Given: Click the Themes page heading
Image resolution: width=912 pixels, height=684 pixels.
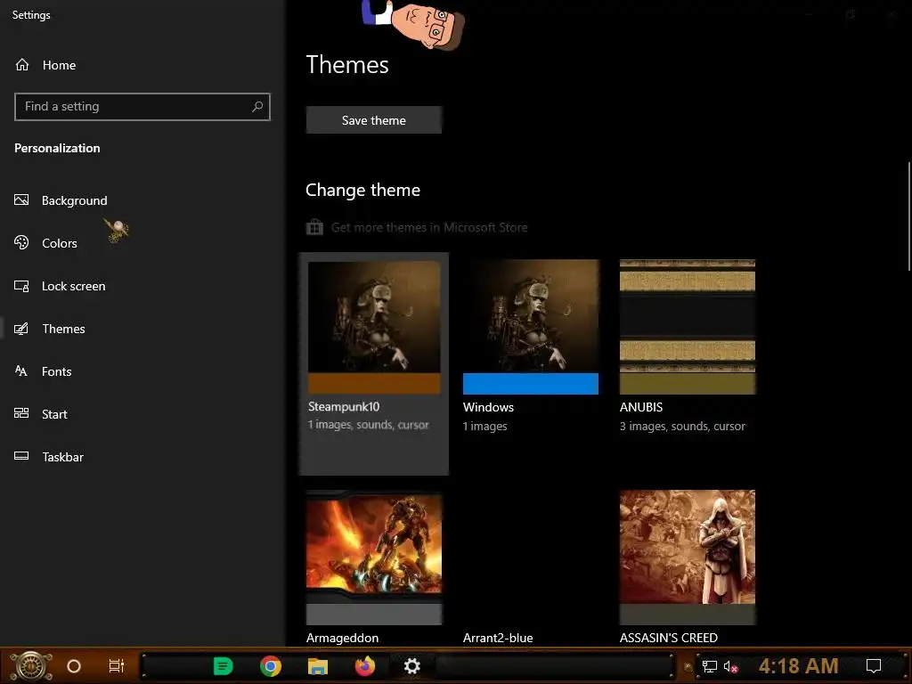Looking at the screenshot, I should tap(347, 64).
